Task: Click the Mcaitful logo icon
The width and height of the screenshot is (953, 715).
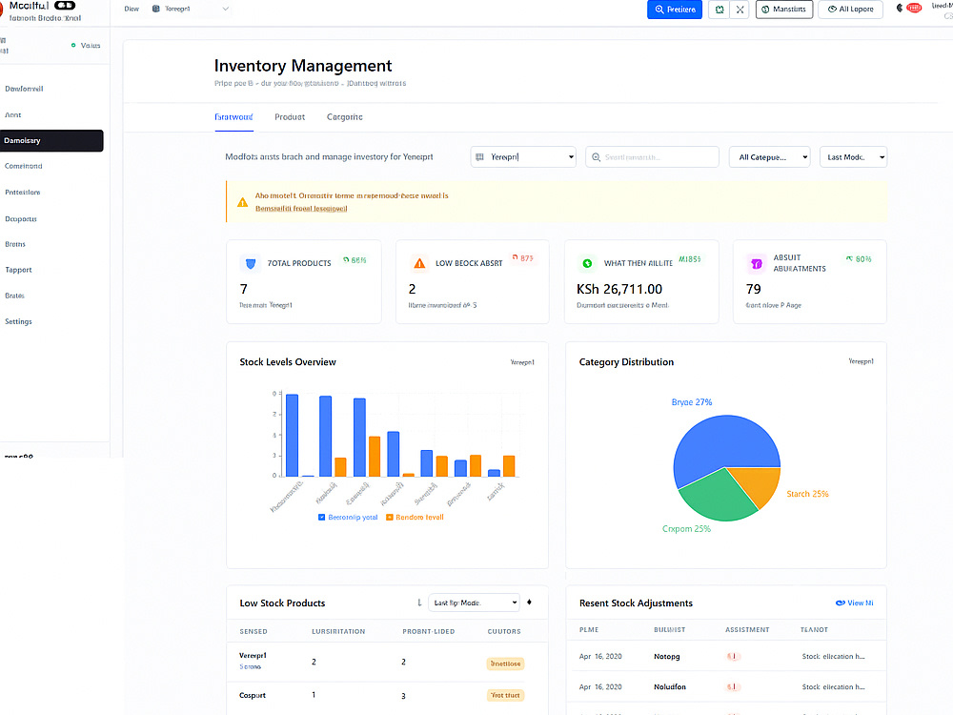Action: (x=2, y=9)
